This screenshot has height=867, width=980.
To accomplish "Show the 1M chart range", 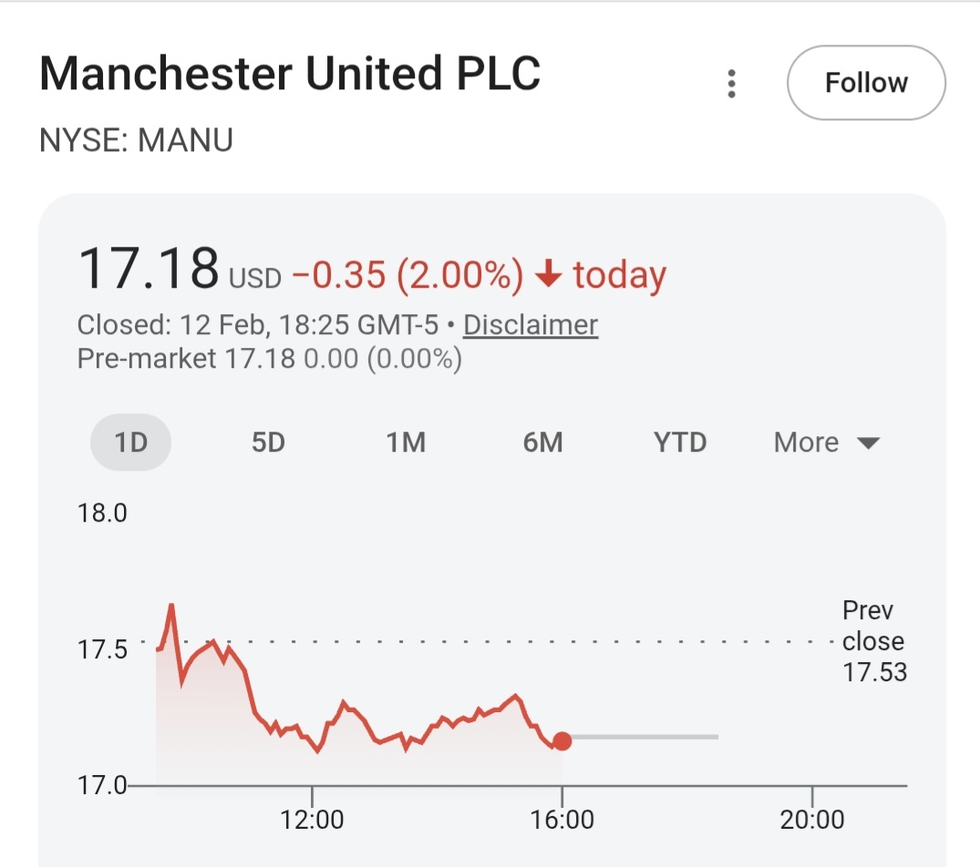I will click(x=406, y=443).
